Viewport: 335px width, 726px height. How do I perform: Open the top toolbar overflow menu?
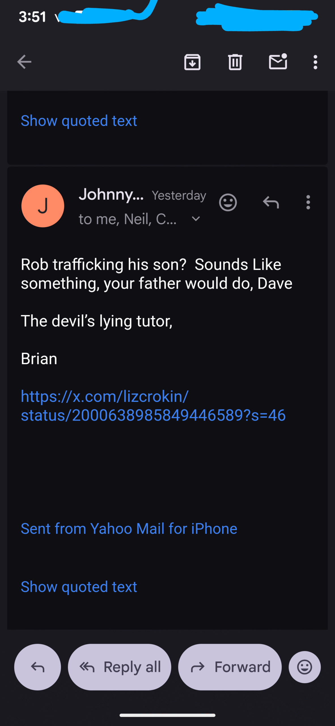(315, 62)
